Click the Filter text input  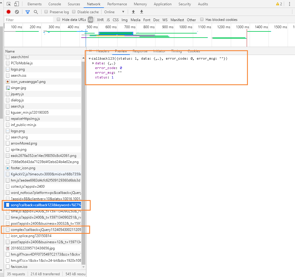click(x=29, y=20)
